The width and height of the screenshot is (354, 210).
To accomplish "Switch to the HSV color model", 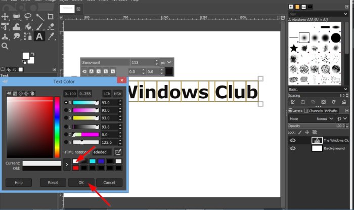I will pyautogui.click(x=117, y=94).
